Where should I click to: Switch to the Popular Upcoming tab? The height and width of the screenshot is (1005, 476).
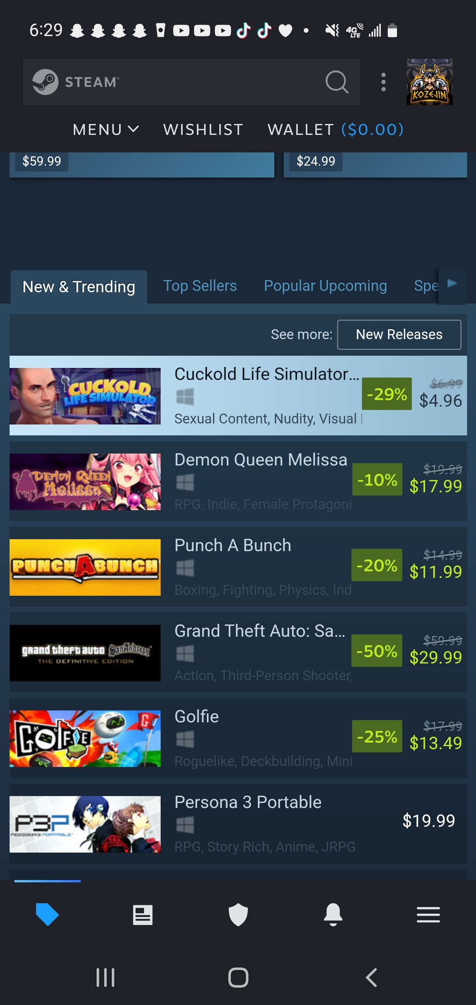point(325,286)
